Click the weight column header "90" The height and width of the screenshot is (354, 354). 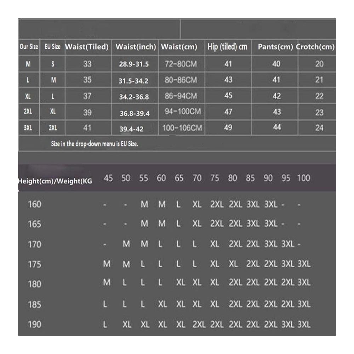(x=268, y=178)
